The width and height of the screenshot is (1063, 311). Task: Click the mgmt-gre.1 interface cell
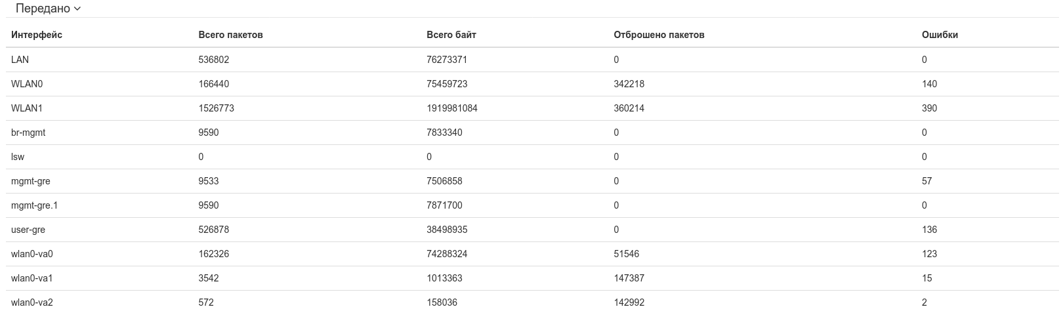pyautogui.click(x=34, y=205)
